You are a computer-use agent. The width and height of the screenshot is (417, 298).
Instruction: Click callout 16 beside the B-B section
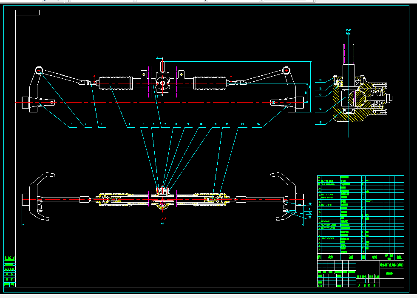click(x=321, y=109)
